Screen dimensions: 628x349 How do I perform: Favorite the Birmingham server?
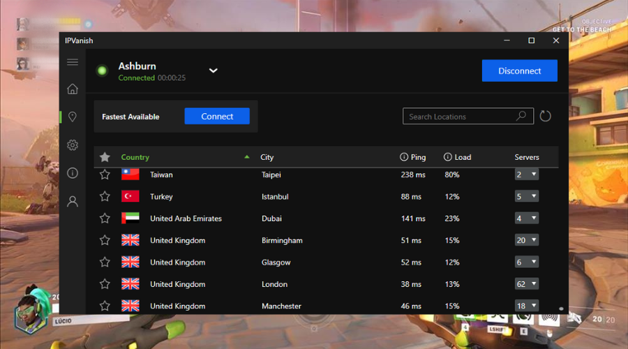click(x=105, y=240)
